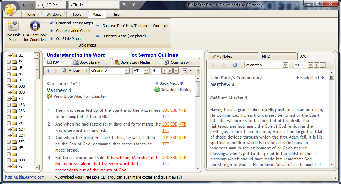Expand the PS folder in book tree
The image size is (341, 184).
point(9,166)
